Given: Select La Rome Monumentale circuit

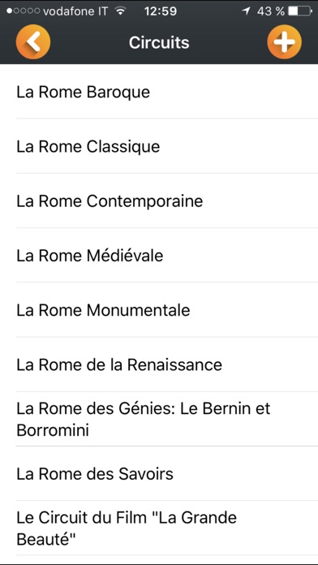Looking at the screenshot, I should click(159, 310).
